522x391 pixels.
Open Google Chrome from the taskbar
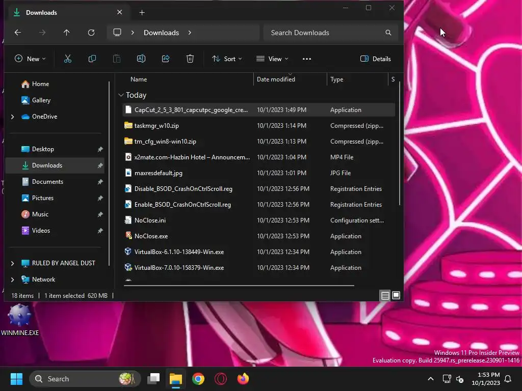(198, 379)
